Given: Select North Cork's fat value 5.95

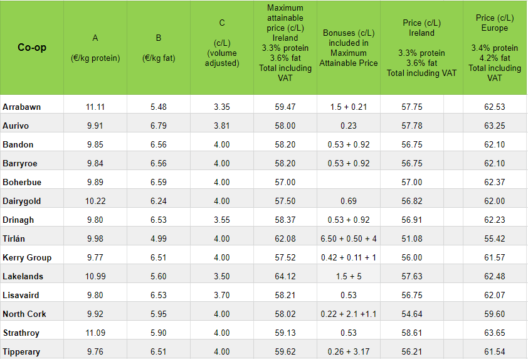Looking at the screenshot, I should pos(159,314).
